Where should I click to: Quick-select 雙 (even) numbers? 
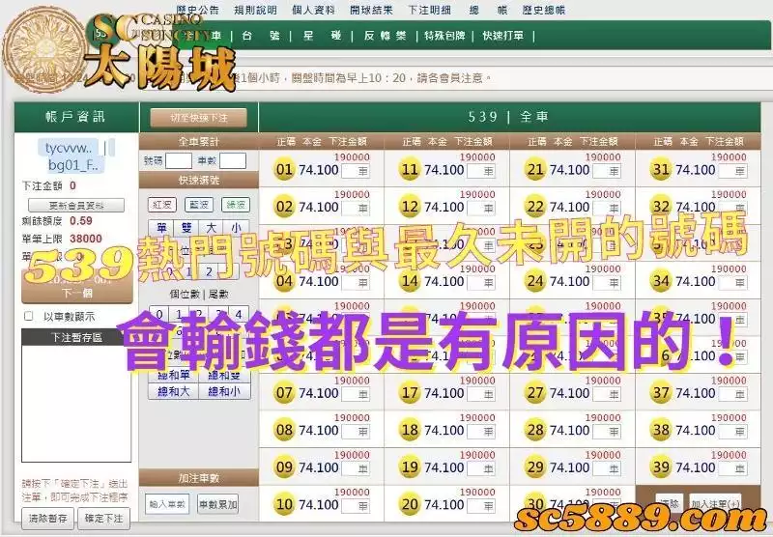[186, 228]
